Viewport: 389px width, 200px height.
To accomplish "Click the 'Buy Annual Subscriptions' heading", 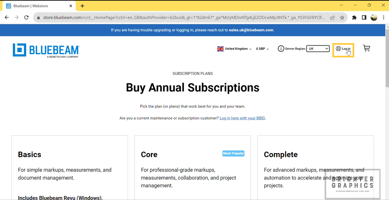I will pyautogui.click(x=193, y=88).
